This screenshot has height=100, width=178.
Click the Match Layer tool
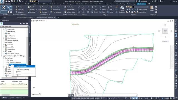142,12
